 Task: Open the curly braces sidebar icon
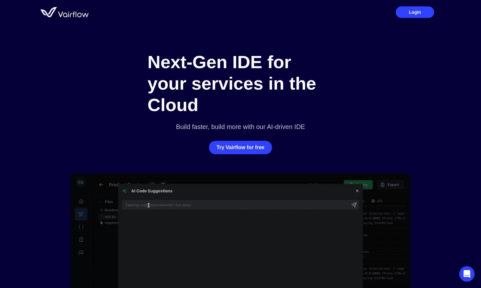(81, 227)
